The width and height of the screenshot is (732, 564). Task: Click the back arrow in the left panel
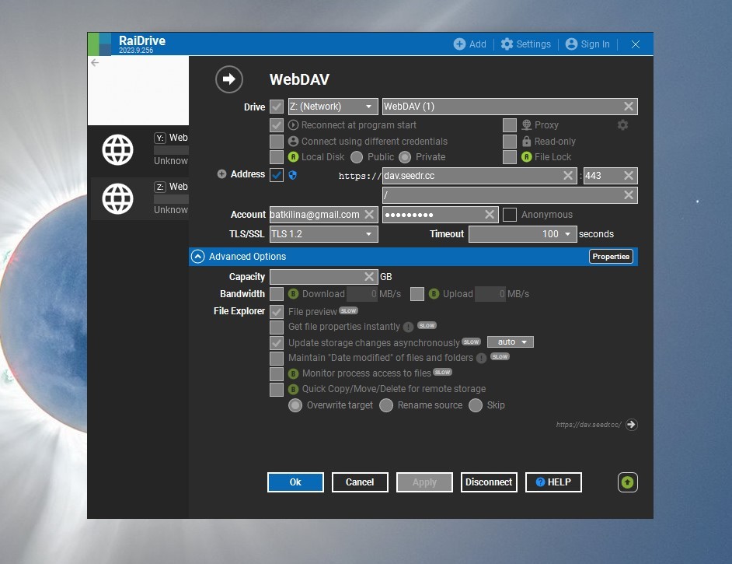95,63
